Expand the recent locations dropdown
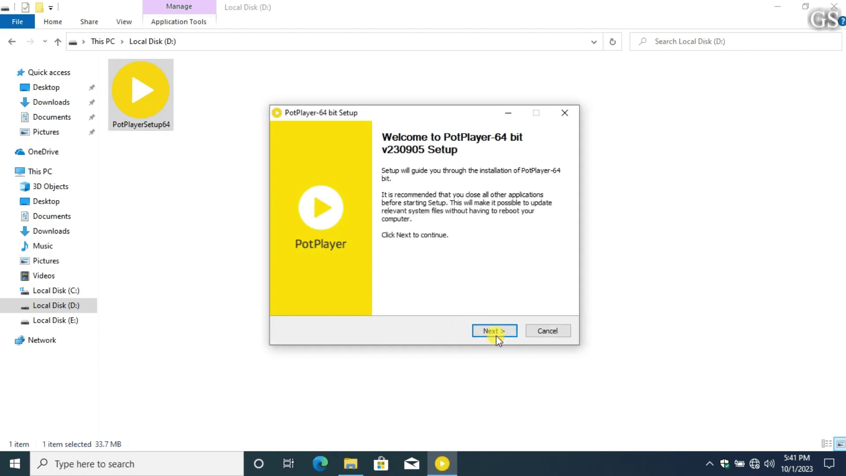This screenshot has width=846, height=476. coord(45,41)
